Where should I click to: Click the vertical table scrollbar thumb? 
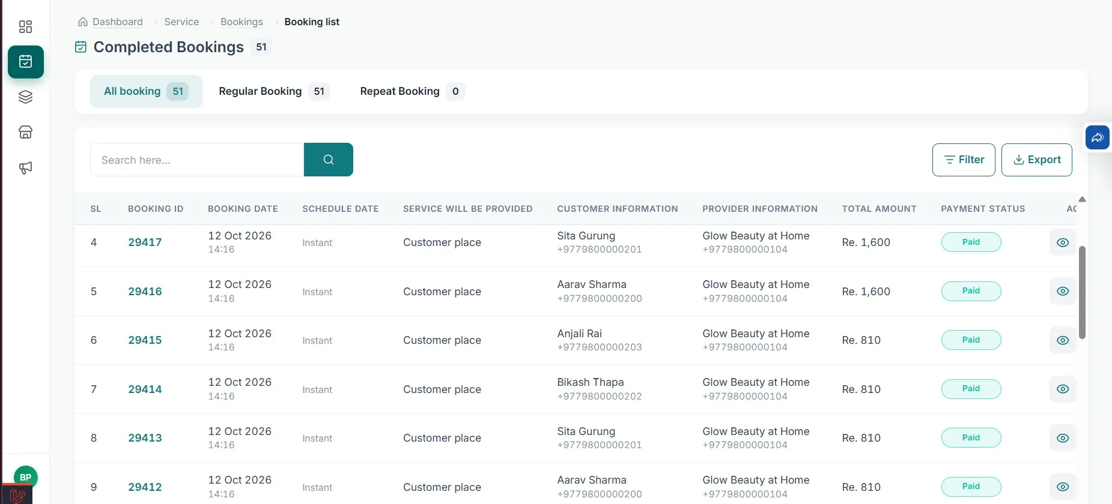1082,292
